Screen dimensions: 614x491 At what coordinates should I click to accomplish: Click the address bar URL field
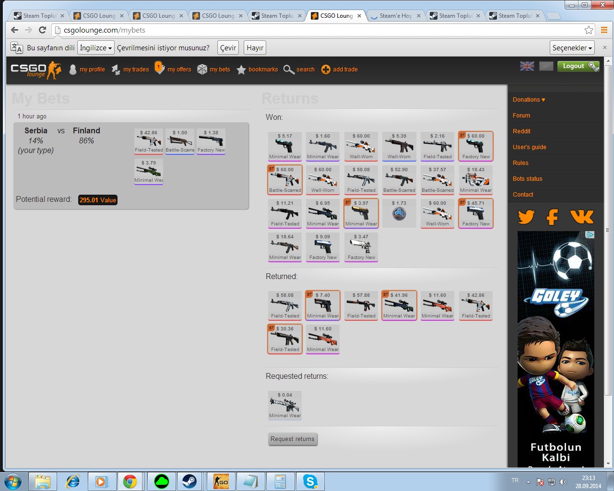[317, 30]
